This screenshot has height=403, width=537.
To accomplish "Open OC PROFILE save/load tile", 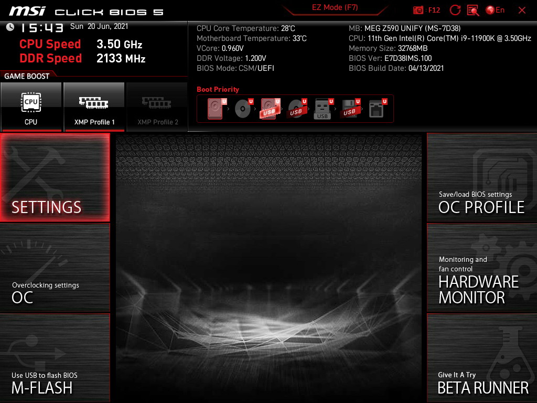I will [482, 177].
